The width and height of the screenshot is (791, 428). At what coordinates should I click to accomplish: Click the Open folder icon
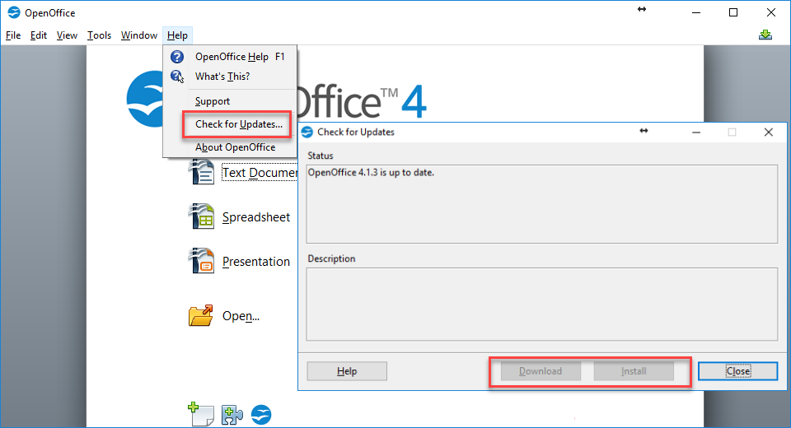(201, 315)
